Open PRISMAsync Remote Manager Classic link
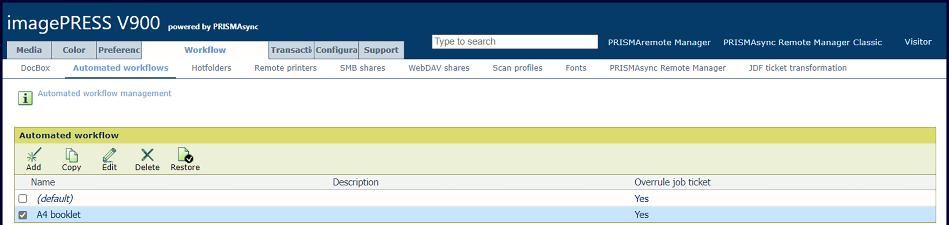Viewport: 949px width, 225px height. coord(802,42)
